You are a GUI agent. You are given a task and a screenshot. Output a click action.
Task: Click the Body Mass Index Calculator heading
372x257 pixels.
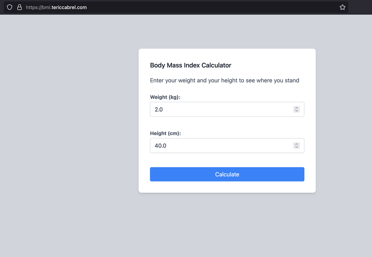(190, 65)
